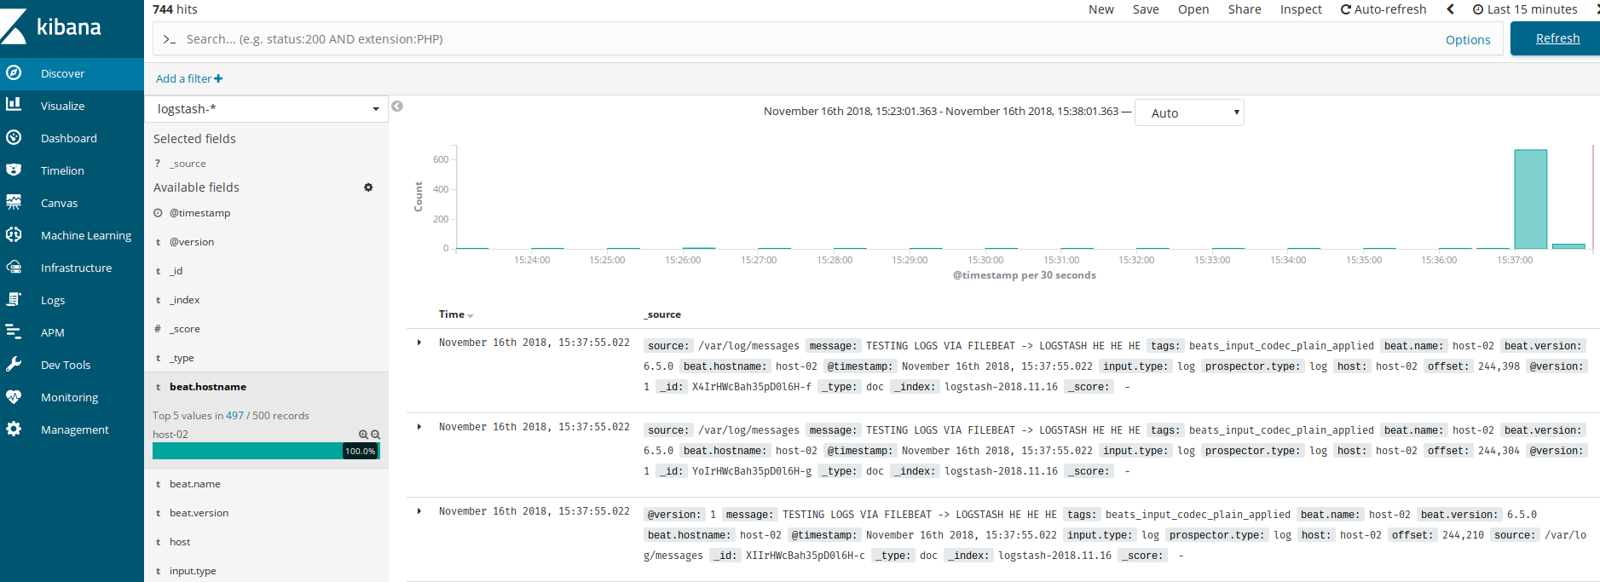The width and height of the screenshot is (1600, 582).
Task: Go to the Discover page
Action: 72,74
